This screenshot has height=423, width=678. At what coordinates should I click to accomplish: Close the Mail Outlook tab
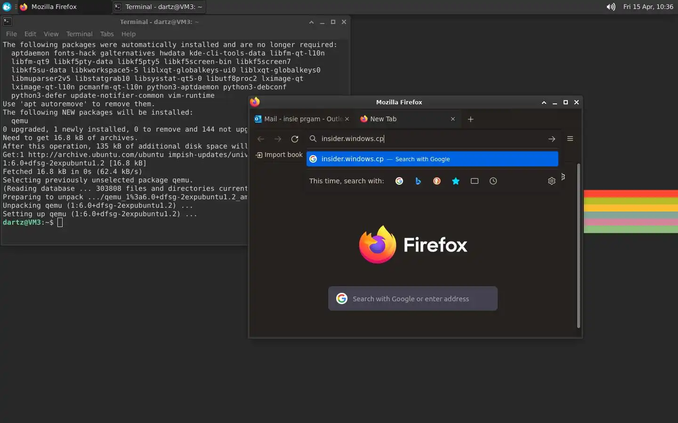(x=347, y=119)
